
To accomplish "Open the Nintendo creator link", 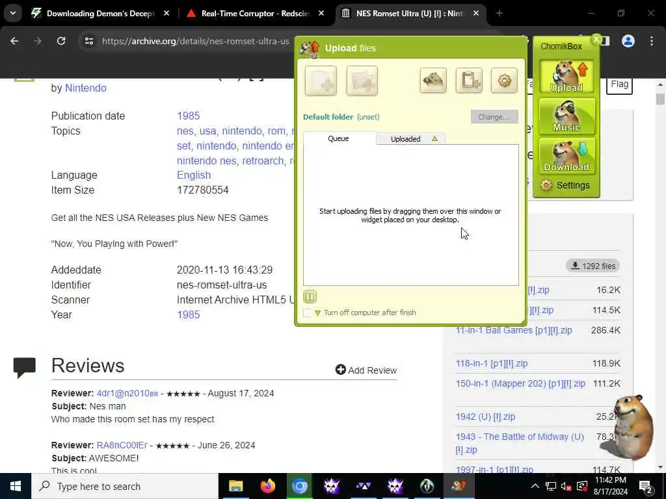I will point(86,88).
